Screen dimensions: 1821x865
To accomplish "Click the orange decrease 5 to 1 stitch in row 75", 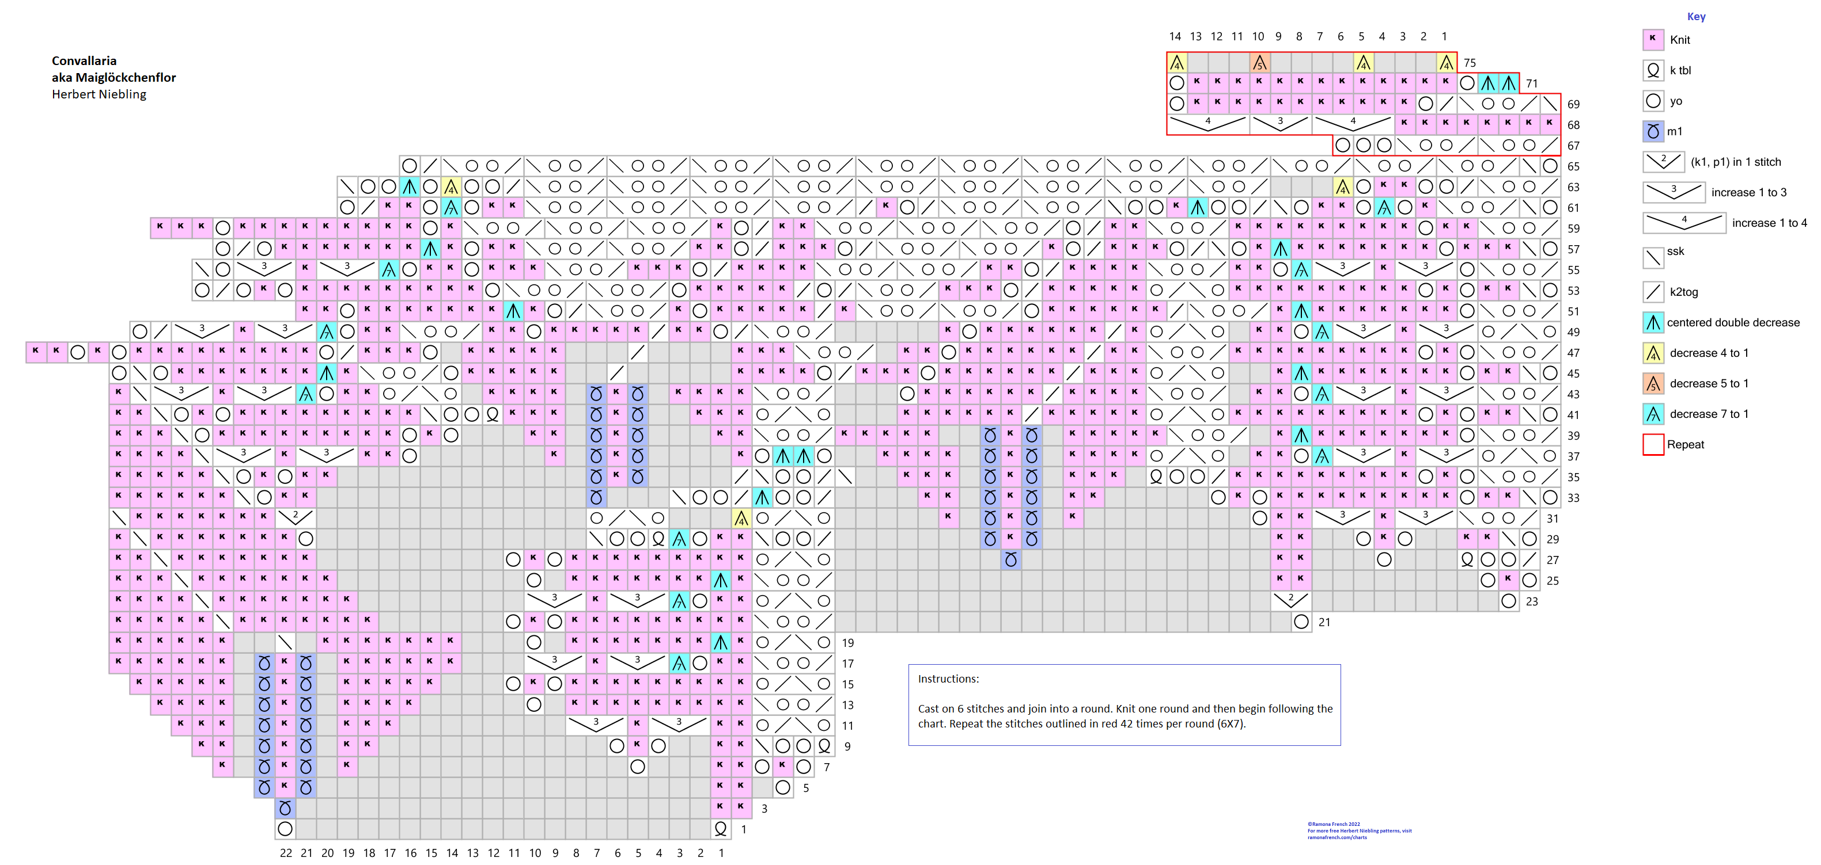I will tap(1259, 63).
